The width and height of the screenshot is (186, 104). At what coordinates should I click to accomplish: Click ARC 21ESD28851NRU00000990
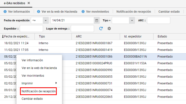94,70
